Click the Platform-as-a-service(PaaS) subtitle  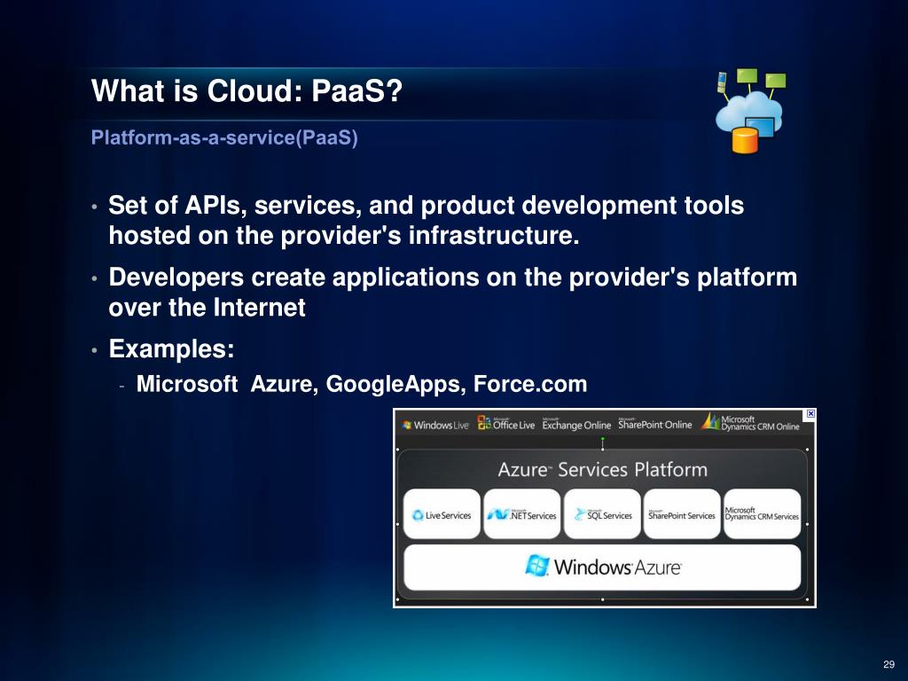tap(224, 137)
